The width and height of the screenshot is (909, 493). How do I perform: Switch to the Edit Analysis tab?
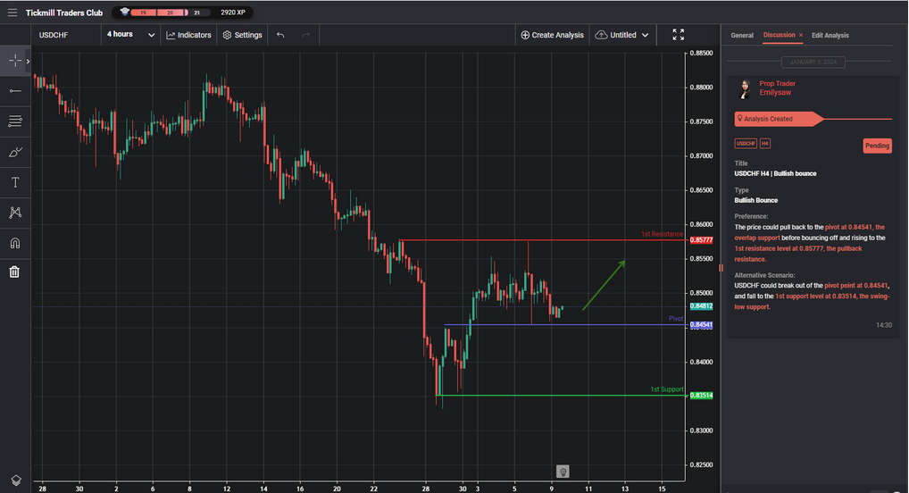click(x=830, y=36)
